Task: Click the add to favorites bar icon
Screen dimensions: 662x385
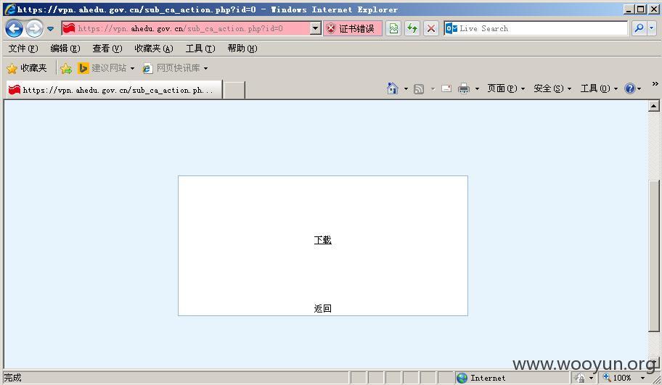Action: click(x=66, y=68)
